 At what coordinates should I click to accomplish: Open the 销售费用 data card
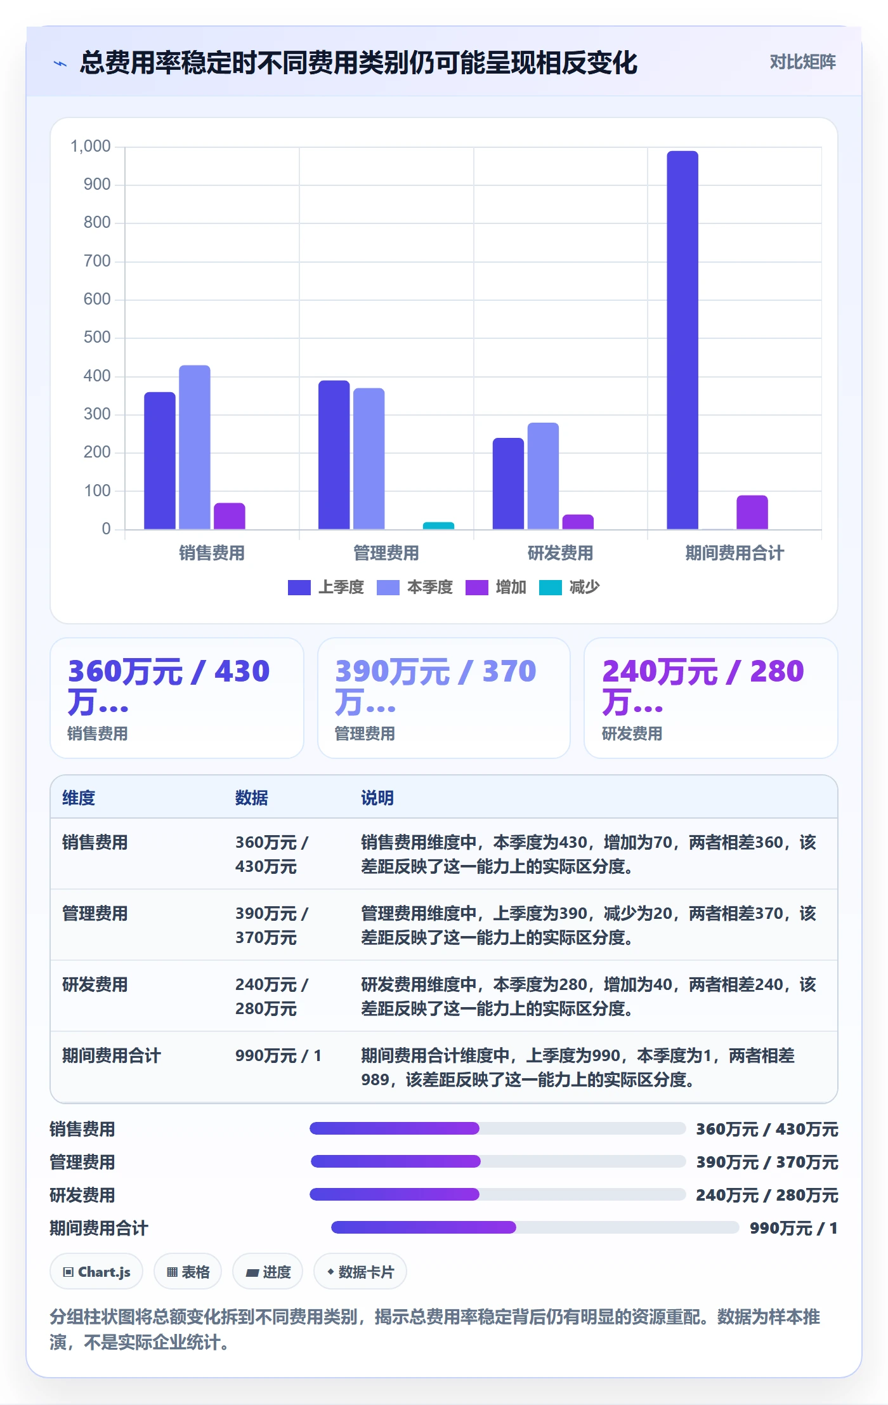pyautogui.click(x=177, y=698)
